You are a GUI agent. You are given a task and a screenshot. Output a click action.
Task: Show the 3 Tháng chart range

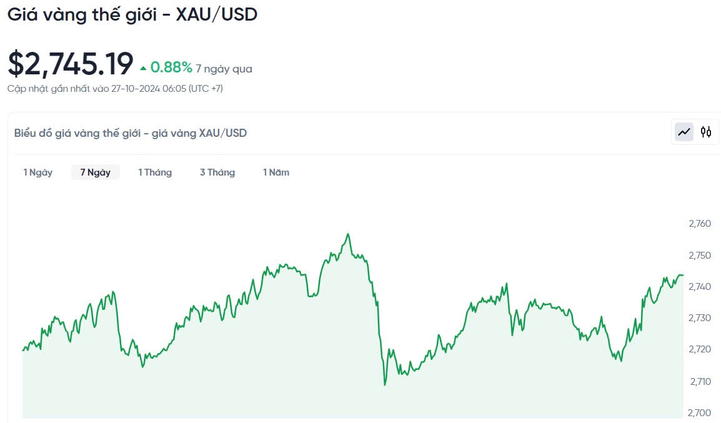(217, 172)
